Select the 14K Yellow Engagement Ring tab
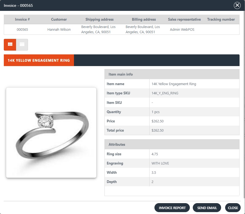 [39, 60]
